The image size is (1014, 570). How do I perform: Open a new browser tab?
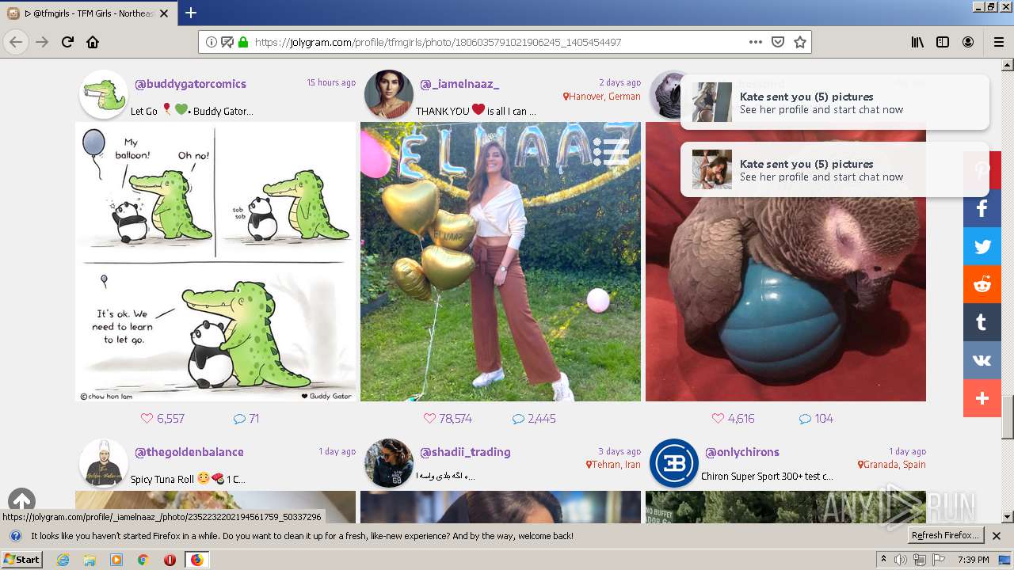191,13
